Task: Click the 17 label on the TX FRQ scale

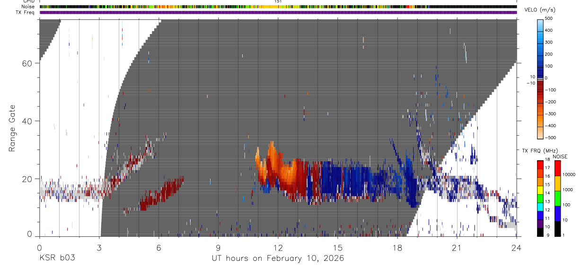Action: [x=547, y=168]
